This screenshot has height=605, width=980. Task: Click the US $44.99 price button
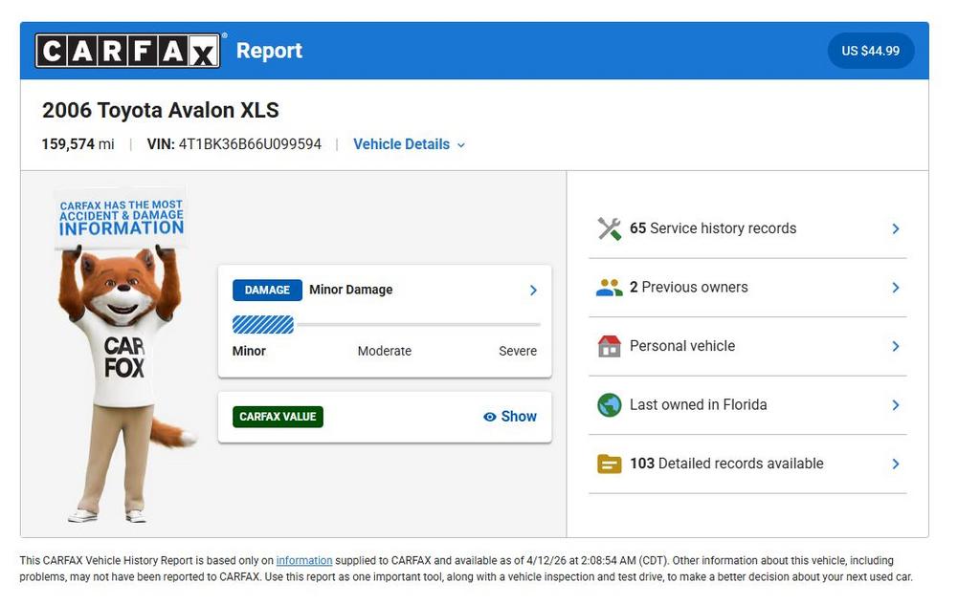tap(871, 51)
